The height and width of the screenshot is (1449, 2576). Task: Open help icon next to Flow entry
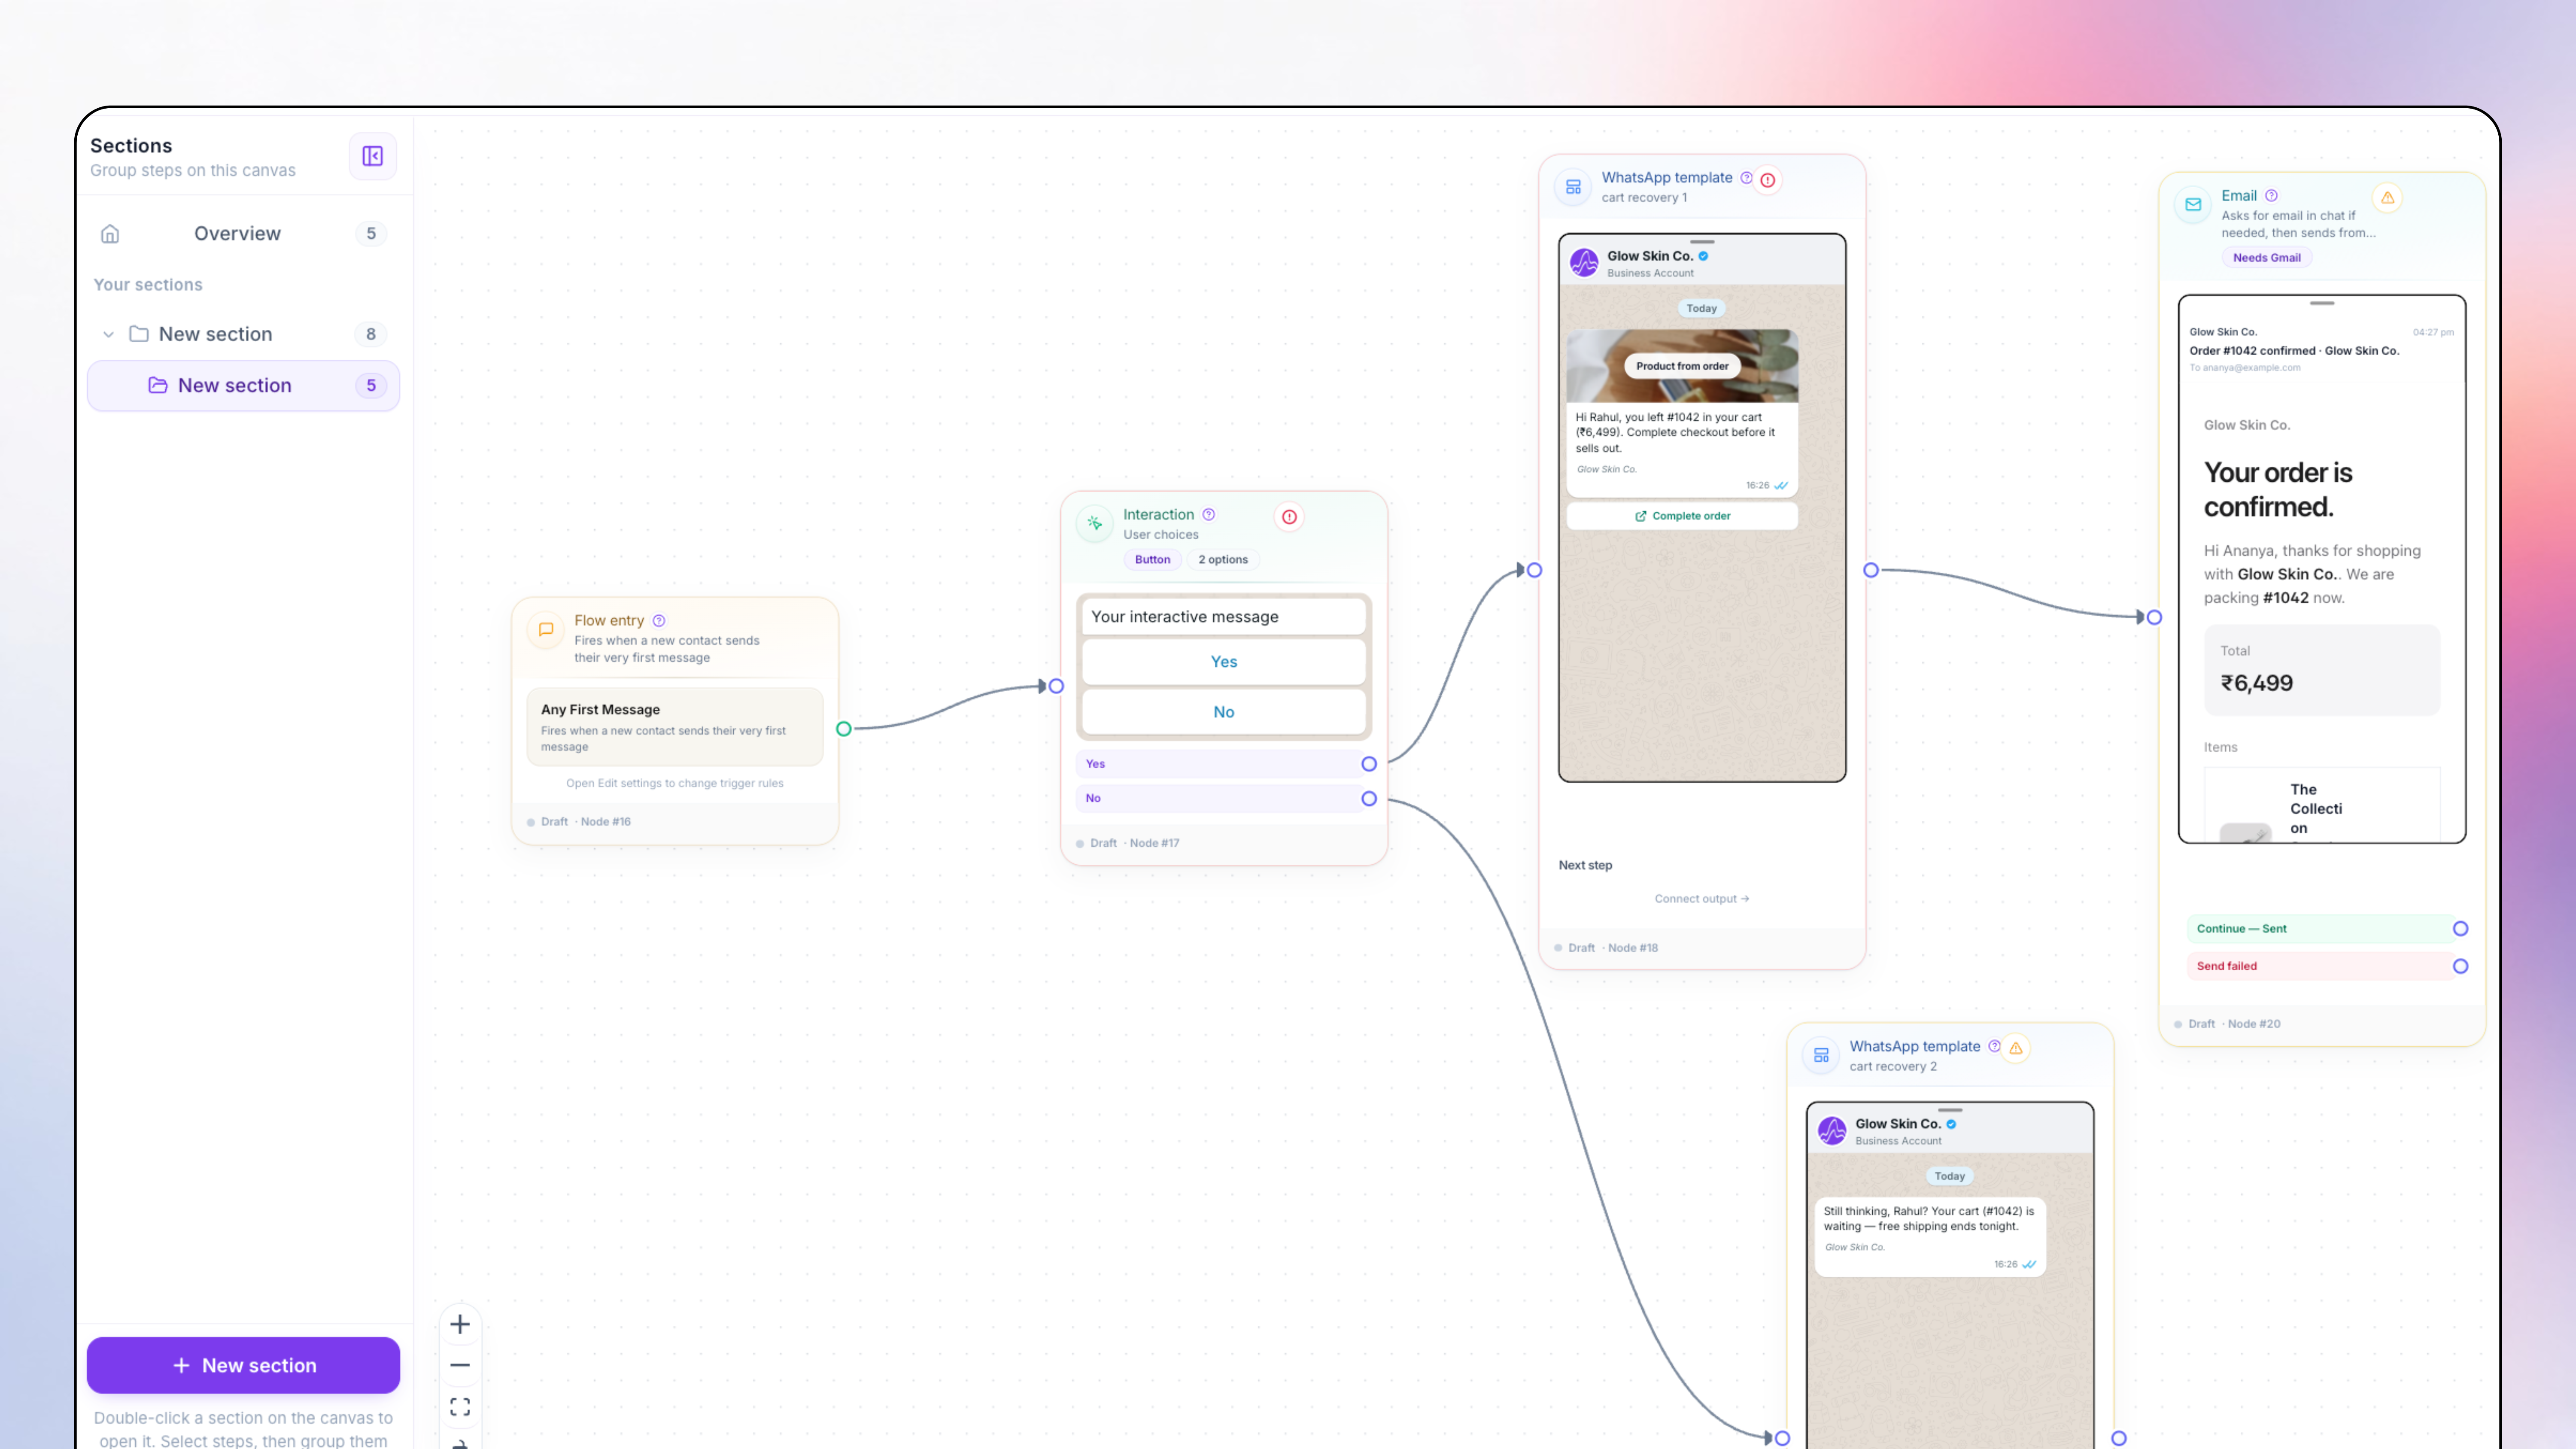(x=659, y=621)
